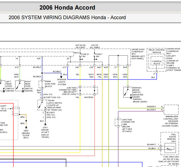Select the 'FUSE 7 10A' label

99,55
